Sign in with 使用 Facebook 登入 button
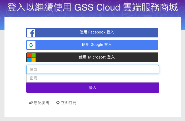This screenshot has width=185, height=121. [x=92, y=32]
